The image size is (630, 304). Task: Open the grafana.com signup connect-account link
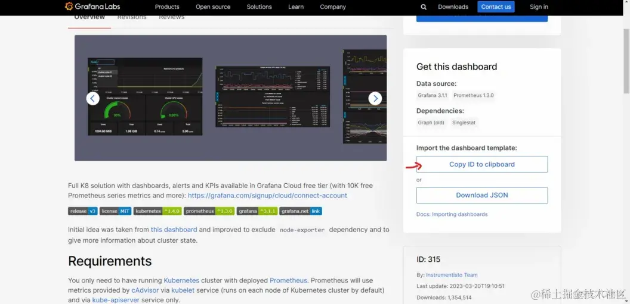pyautogui.click(x=267, y=196)
